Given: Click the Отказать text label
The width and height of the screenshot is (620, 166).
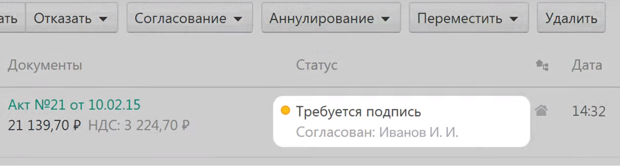Looking at the screenshot, I should [63, 18].
